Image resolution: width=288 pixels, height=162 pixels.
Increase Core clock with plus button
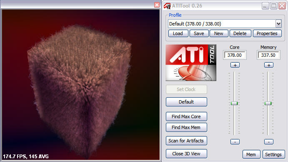click(x=235, y=65)
